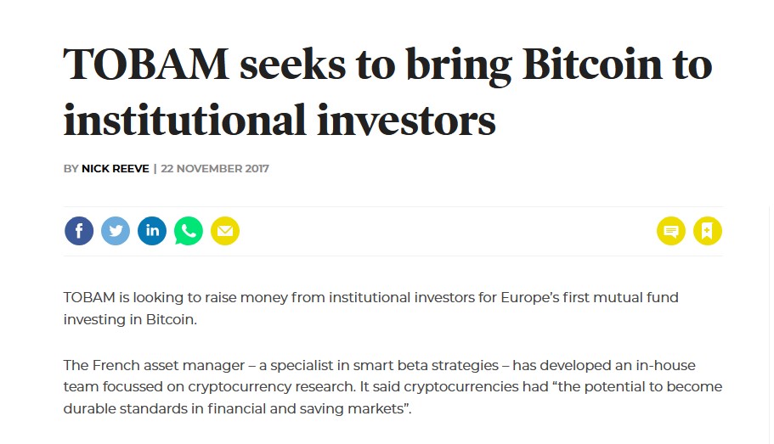Click the word Bitcoin in the headline
Image resolution: width=774 pixels, height=444 pixels.
point(592,65)
